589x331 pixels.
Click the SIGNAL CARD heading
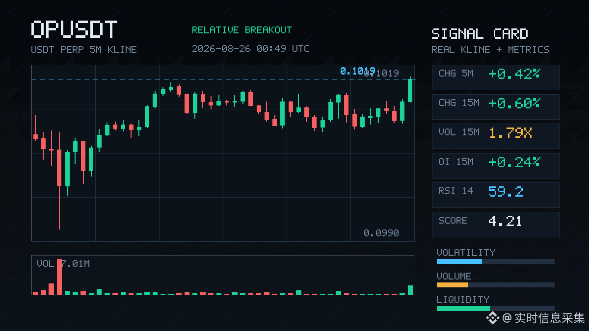480,34
